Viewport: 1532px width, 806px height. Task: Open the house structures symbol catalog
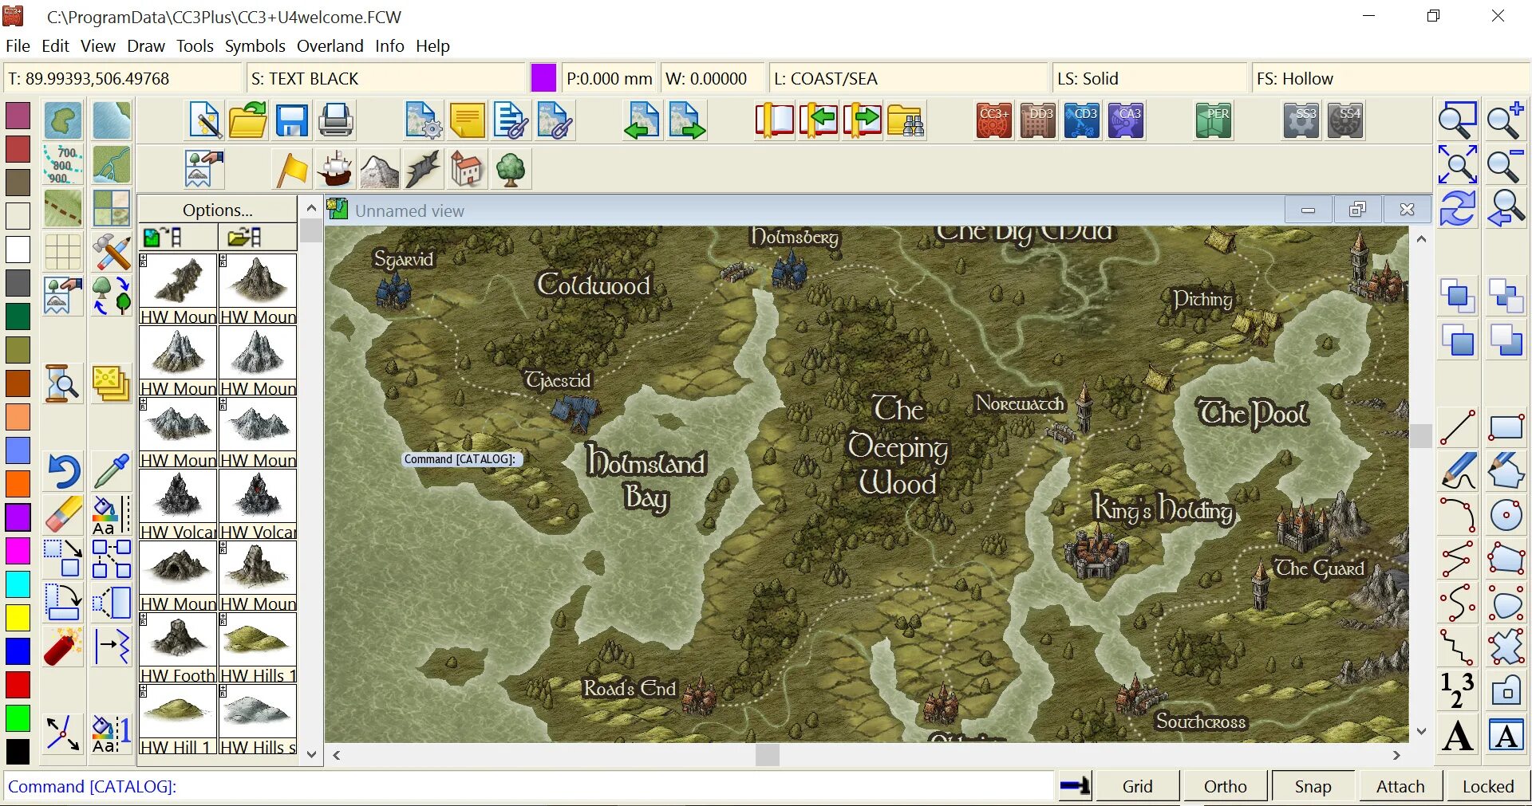[468, 169]
